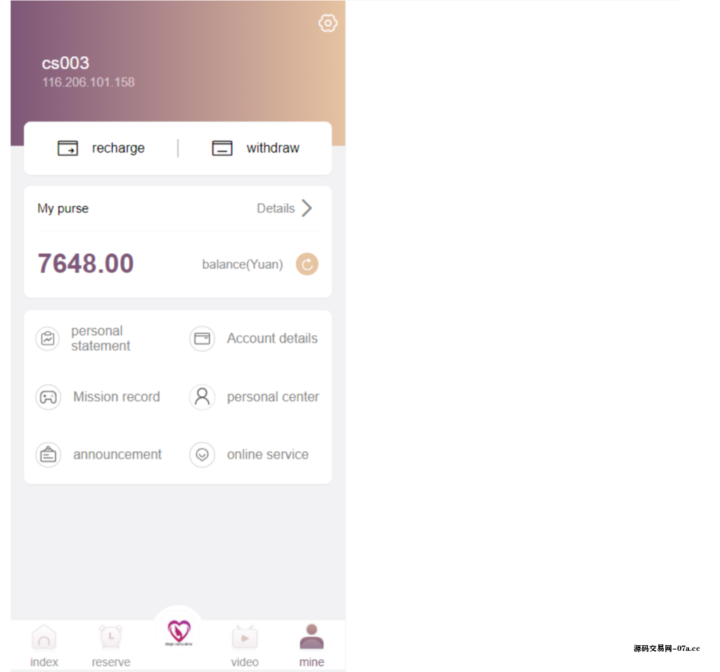Click the personal center user icon

point(202,396)
